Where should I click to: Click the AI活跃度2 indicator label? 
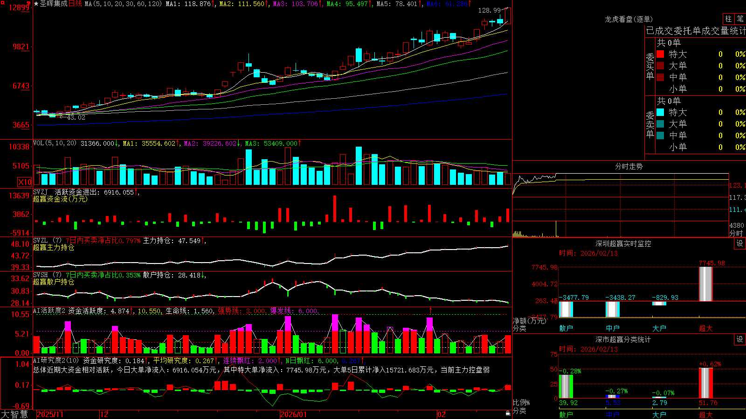click(49, 311)
